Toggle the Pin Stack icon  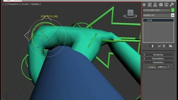[145, 46]
